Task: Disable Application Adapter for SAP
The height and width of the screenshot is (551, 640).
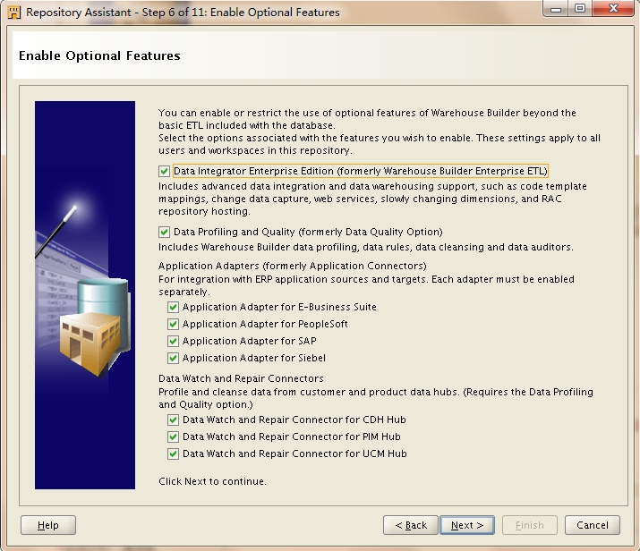Action: (x=173, y=341)
